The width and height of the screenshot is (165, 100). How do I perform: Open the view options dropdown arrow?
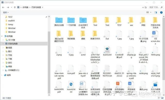coord(151,13)
